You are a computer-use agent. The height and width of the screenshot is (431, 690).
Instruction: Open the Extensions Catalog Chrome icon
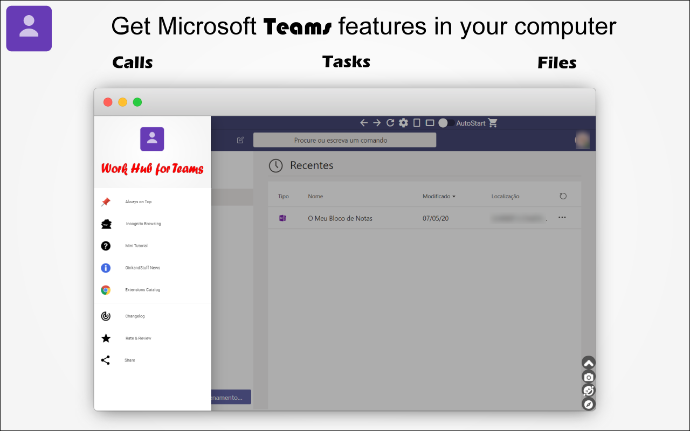(106, 289)
